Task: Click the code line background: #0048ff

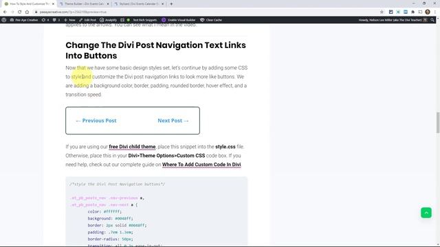Action: [110, 218]
